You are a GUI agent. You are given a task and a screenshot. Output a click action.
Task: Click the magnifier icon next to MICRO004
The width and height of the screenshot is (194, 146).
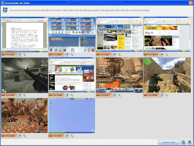point(167,55)
